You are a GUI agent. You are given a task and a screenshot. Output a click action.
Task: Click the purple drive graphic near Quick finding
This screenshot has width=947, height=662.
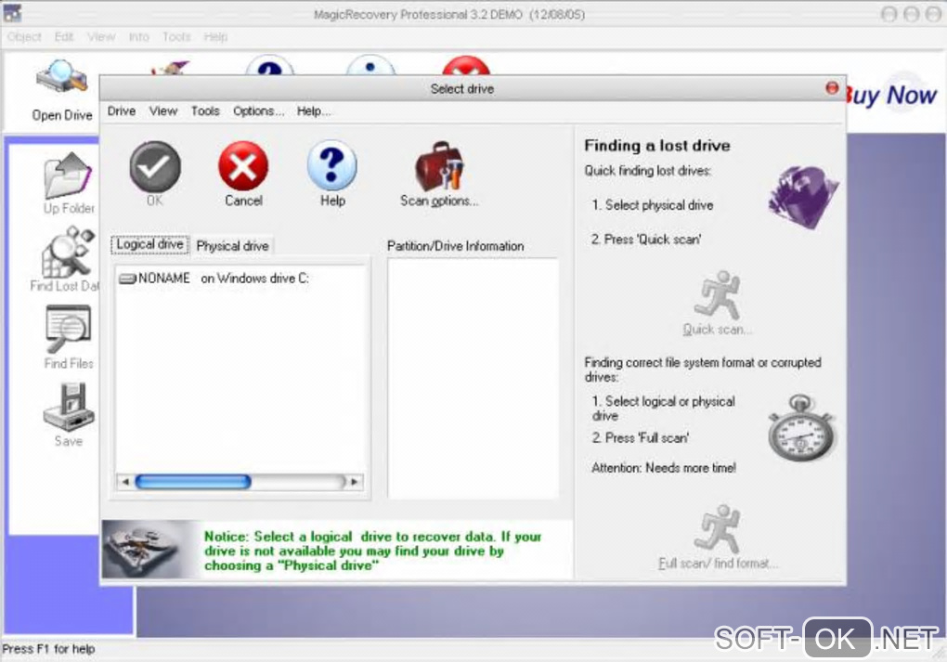coord(803,198)
